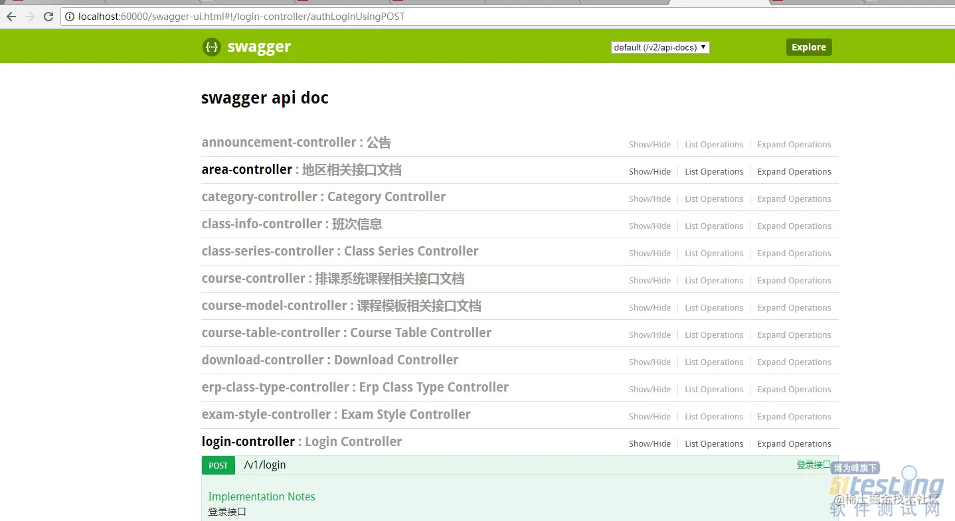Expand class-info-controller section heading

click(292, 224)
